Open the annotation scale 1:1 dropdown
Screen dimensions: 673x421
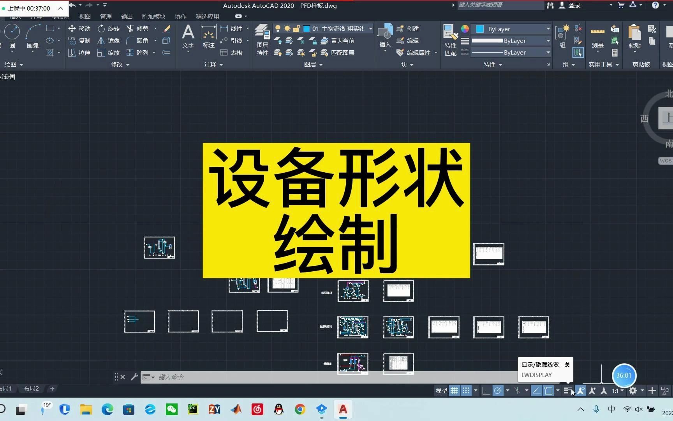(x=618, y=391)
